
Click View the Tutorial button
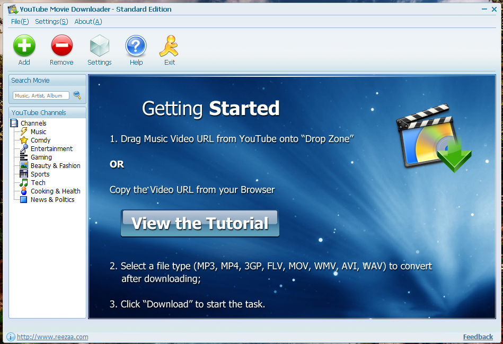click(x=200, y=223)
